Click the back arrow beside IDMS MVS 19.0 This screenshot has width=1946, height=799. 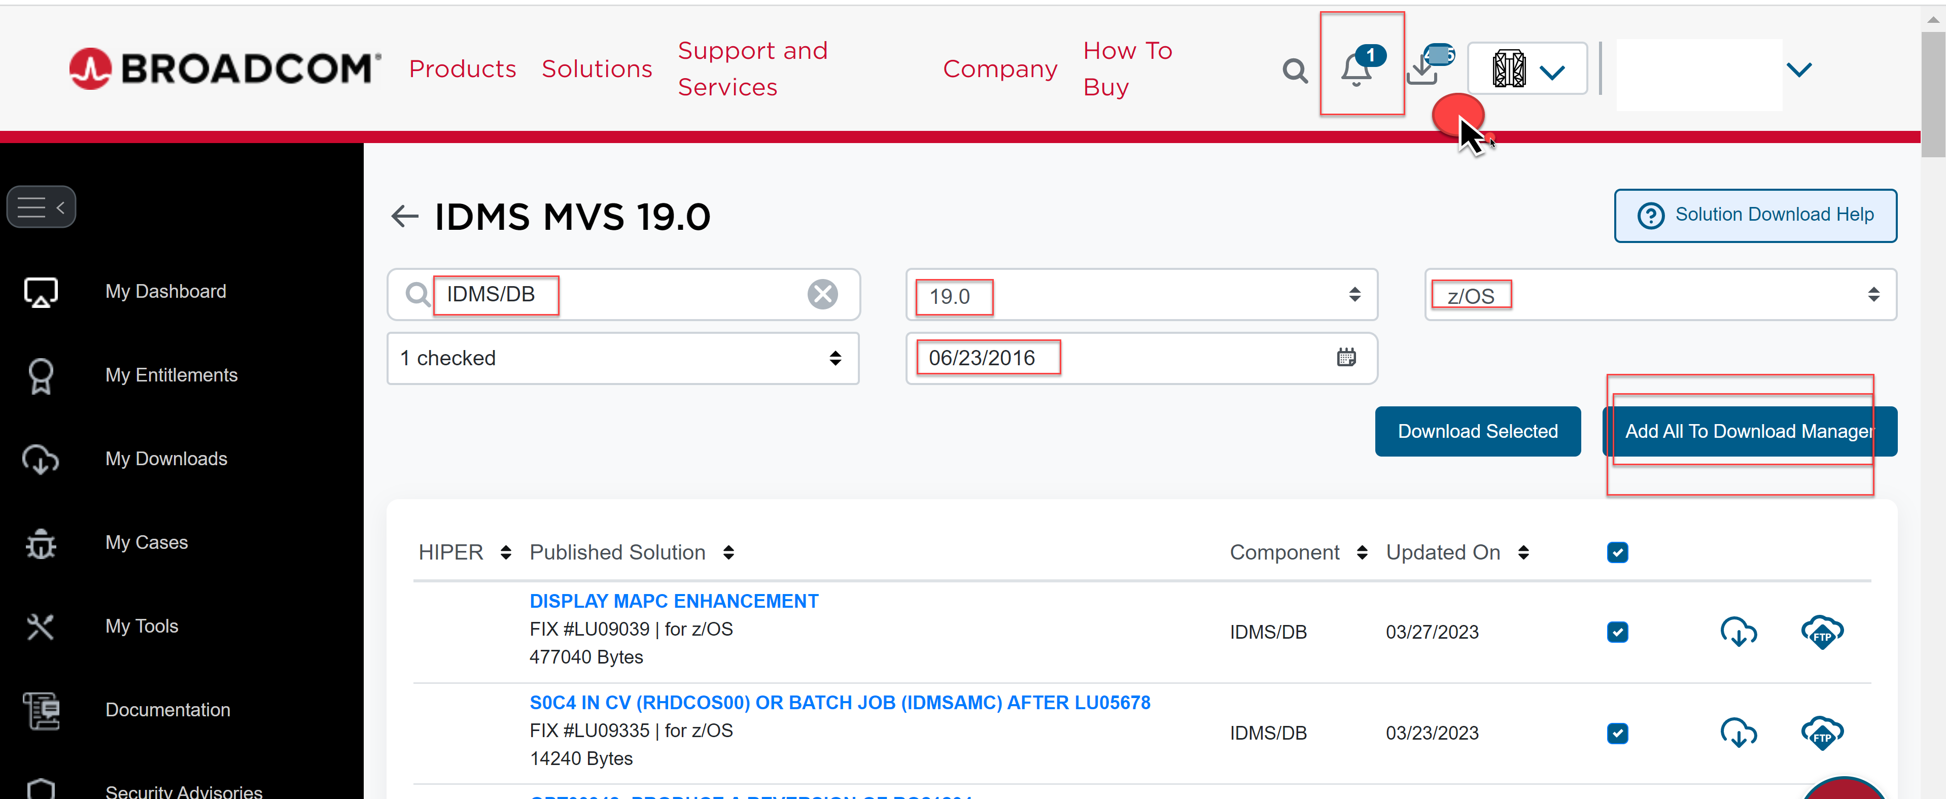tap(405, 217)
